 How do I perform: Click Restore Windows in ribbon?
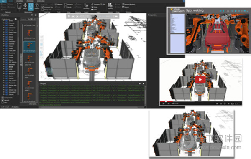[x=129, y=5]
